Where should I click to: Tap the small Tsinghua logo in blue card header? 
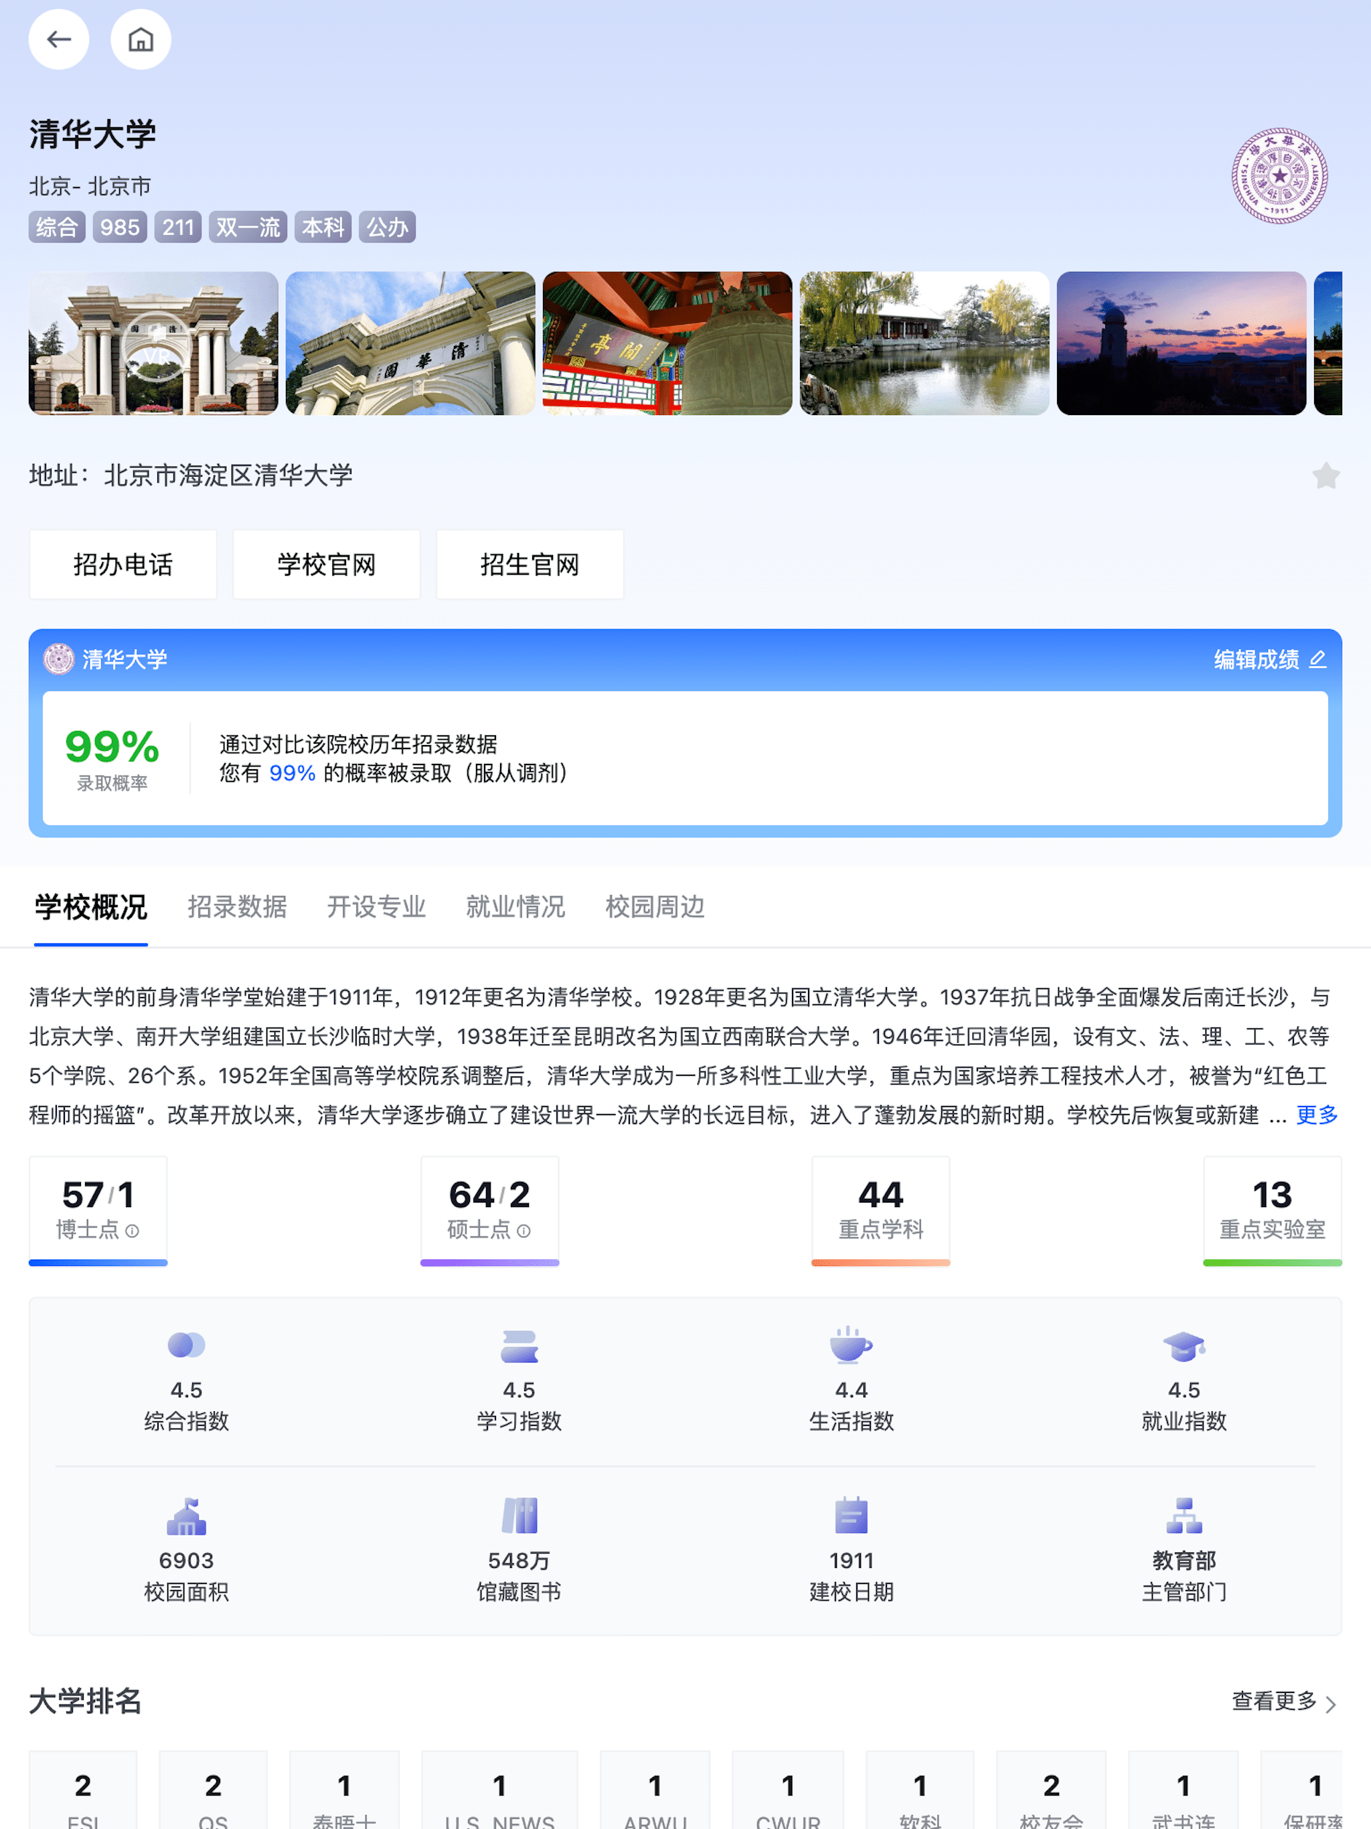(x=59, y=659)
